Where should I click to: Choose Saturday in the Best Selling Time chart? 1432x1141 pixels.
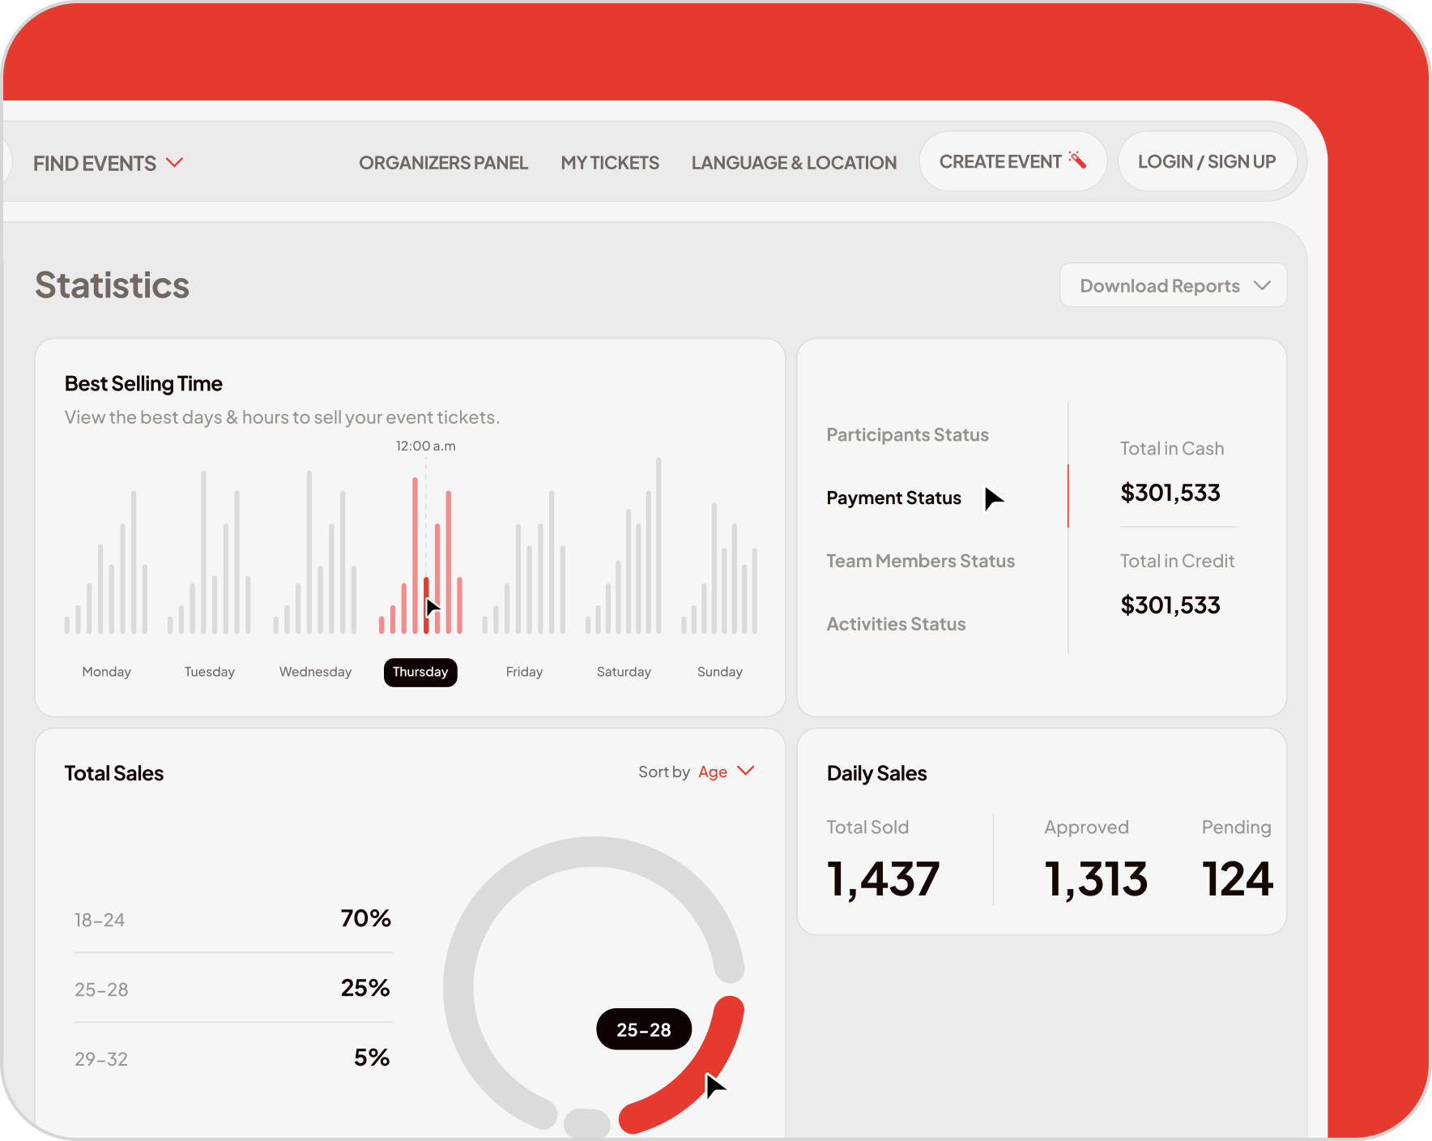(624, 672)
